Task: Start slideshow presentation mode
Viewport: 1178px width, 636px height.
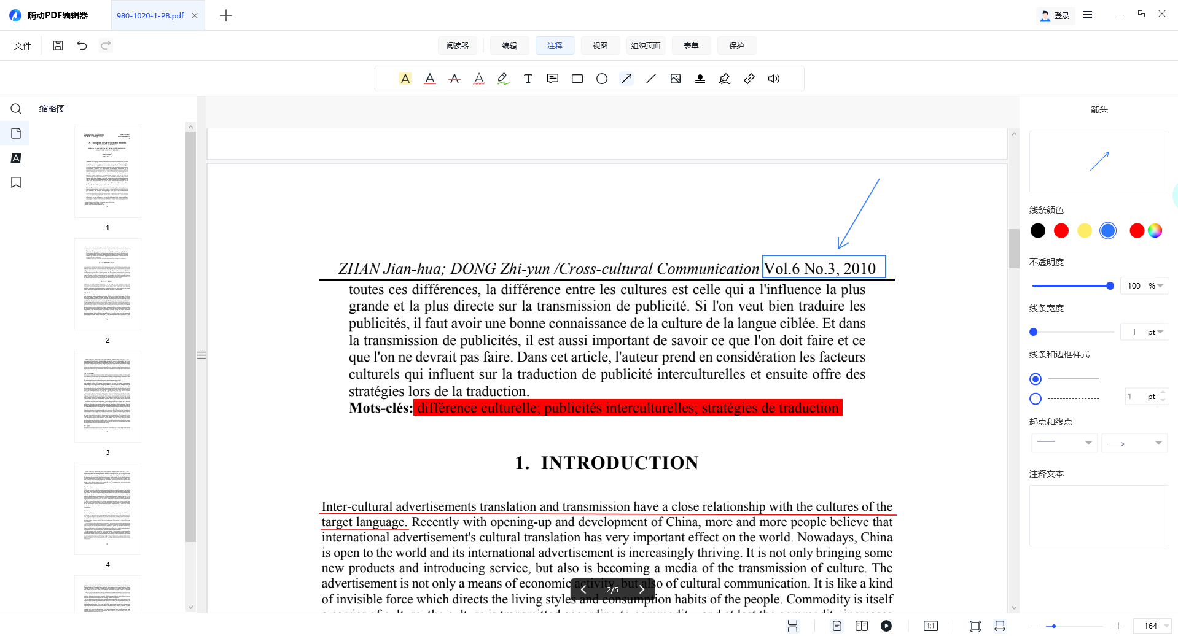Action: pos(886,626)
